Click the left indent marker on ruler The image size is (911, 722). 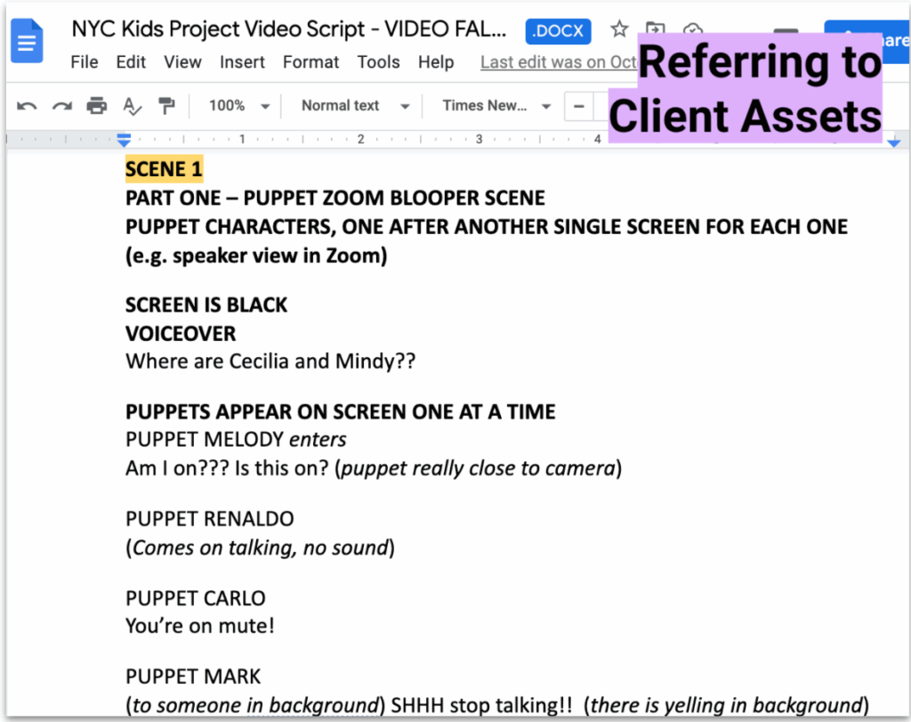coord(125,141)
